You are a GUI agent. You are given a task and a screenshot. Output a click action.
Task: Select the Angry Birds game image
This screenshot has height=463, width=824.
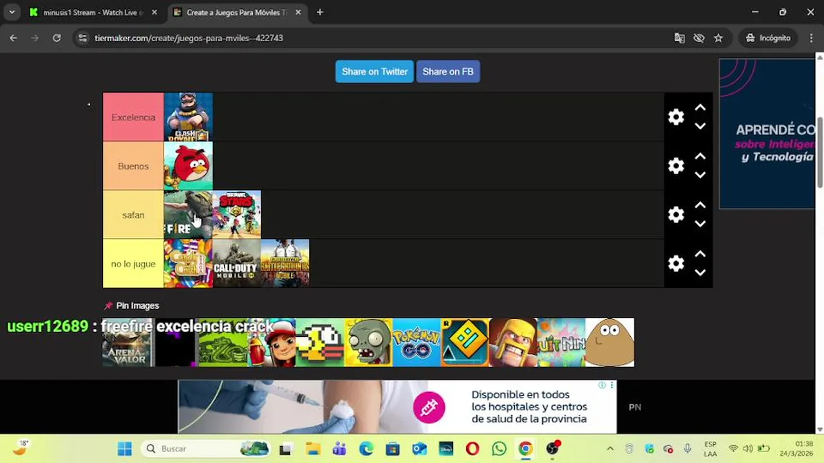click(188, 166)
